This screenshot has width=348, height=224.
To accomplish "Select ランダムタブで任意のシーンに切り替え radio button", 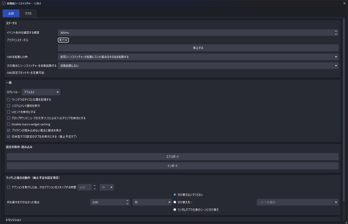I will [x=175, y=210].
